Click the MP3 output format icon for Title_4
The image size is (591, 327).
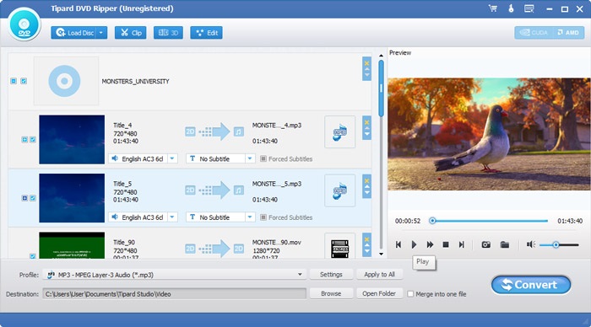[339, 132]
